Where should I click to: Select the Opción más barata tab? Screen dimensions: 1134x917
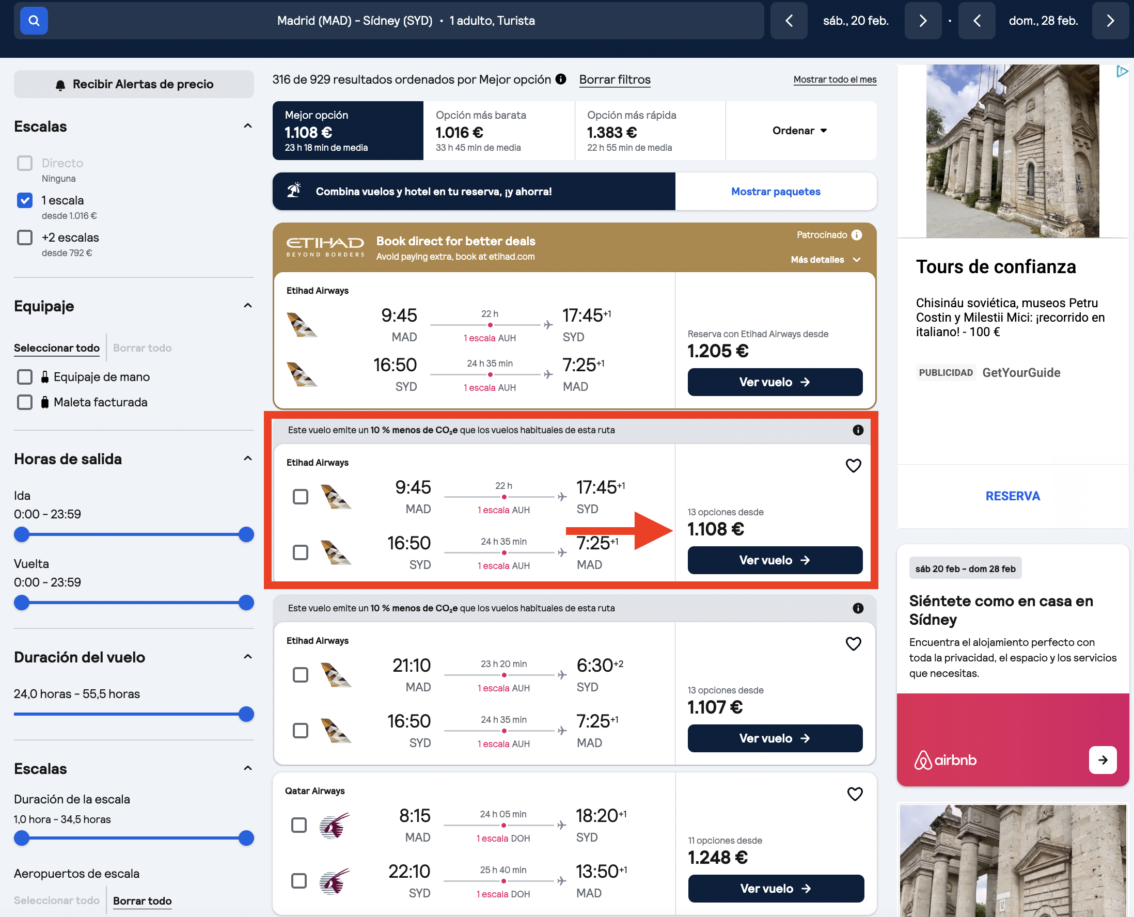coord(499,131)
